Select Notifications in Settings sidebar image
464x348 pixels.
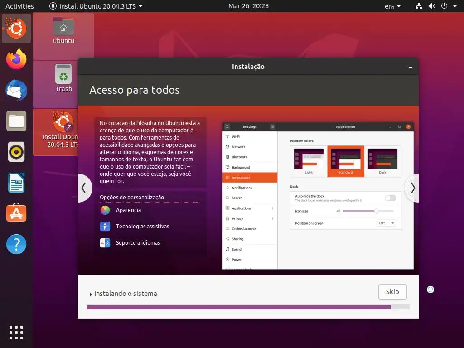(x=250, y=188)
